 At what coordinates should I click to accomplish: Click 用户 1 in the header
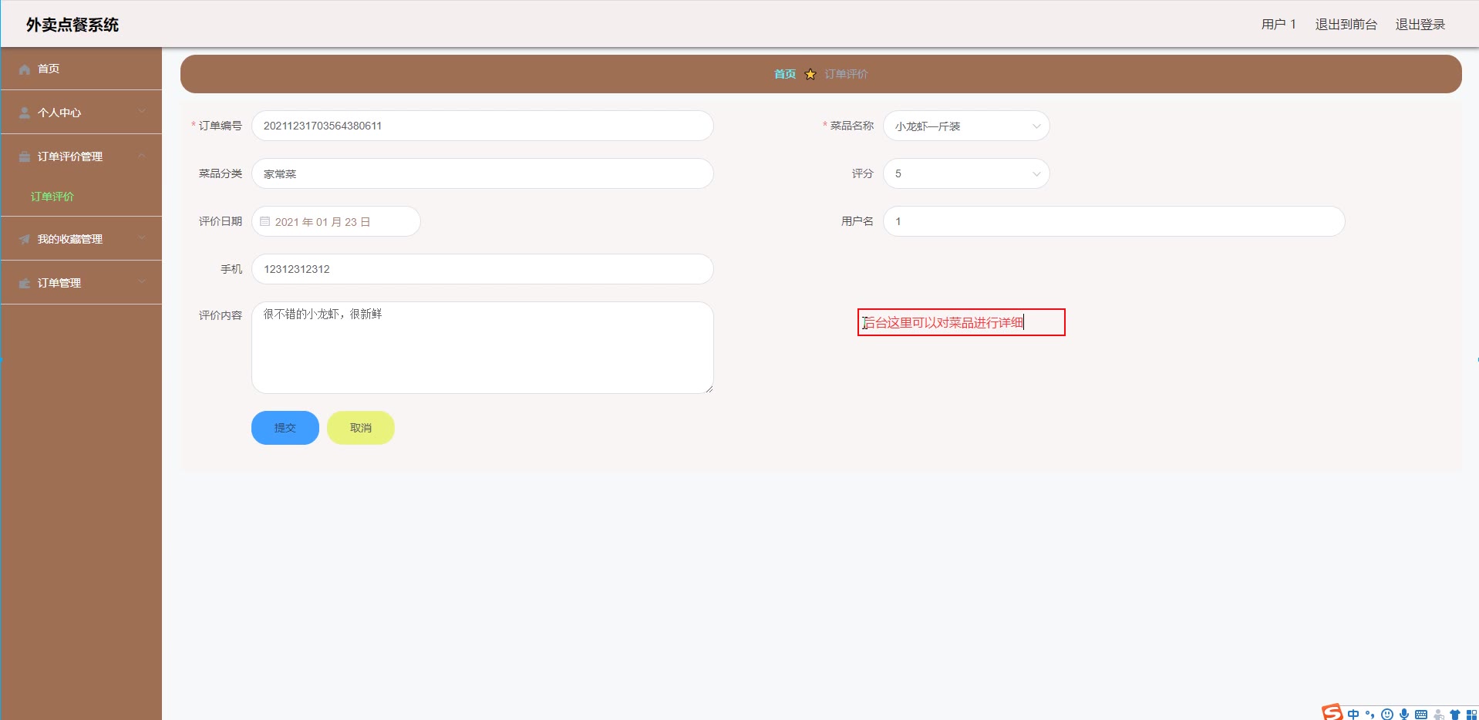click(x=1279, y=25)
